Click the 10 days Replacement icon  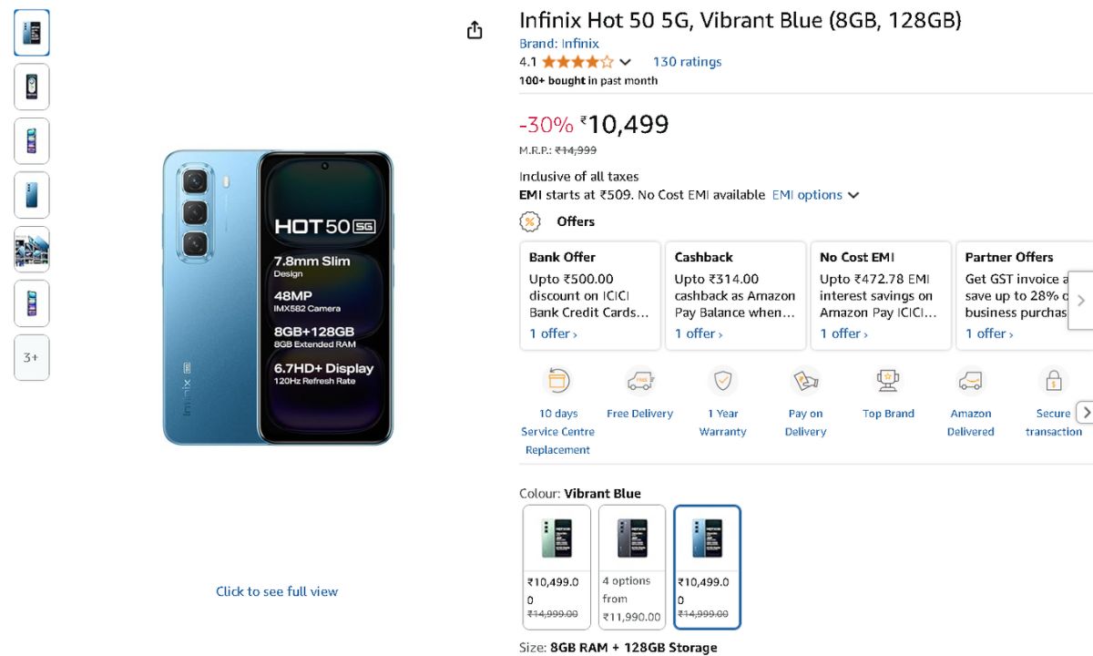[557, 381]
